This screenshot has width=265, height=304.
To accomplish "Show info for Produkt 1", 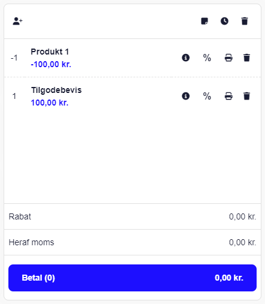I will (x=186, y=58).
